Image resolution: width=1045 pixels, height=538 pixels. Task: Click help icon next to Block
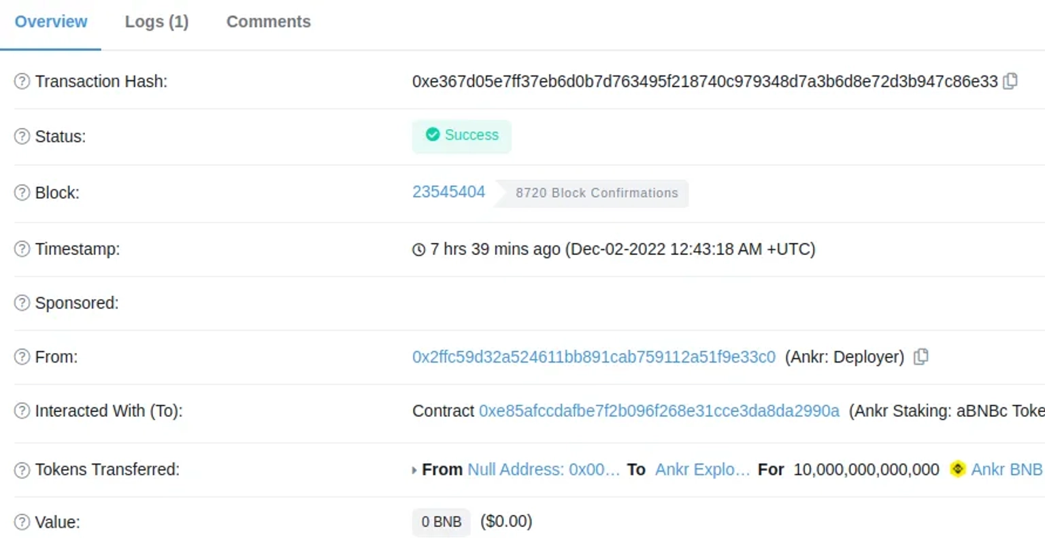pyautogui.click(x=22, y=192)
